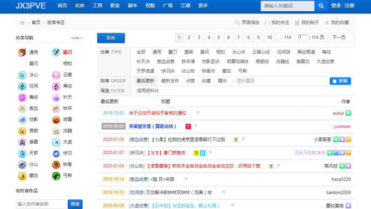Focus the keyword search field
This screenshot has width=371, height=209.
(x=288, y=6)
